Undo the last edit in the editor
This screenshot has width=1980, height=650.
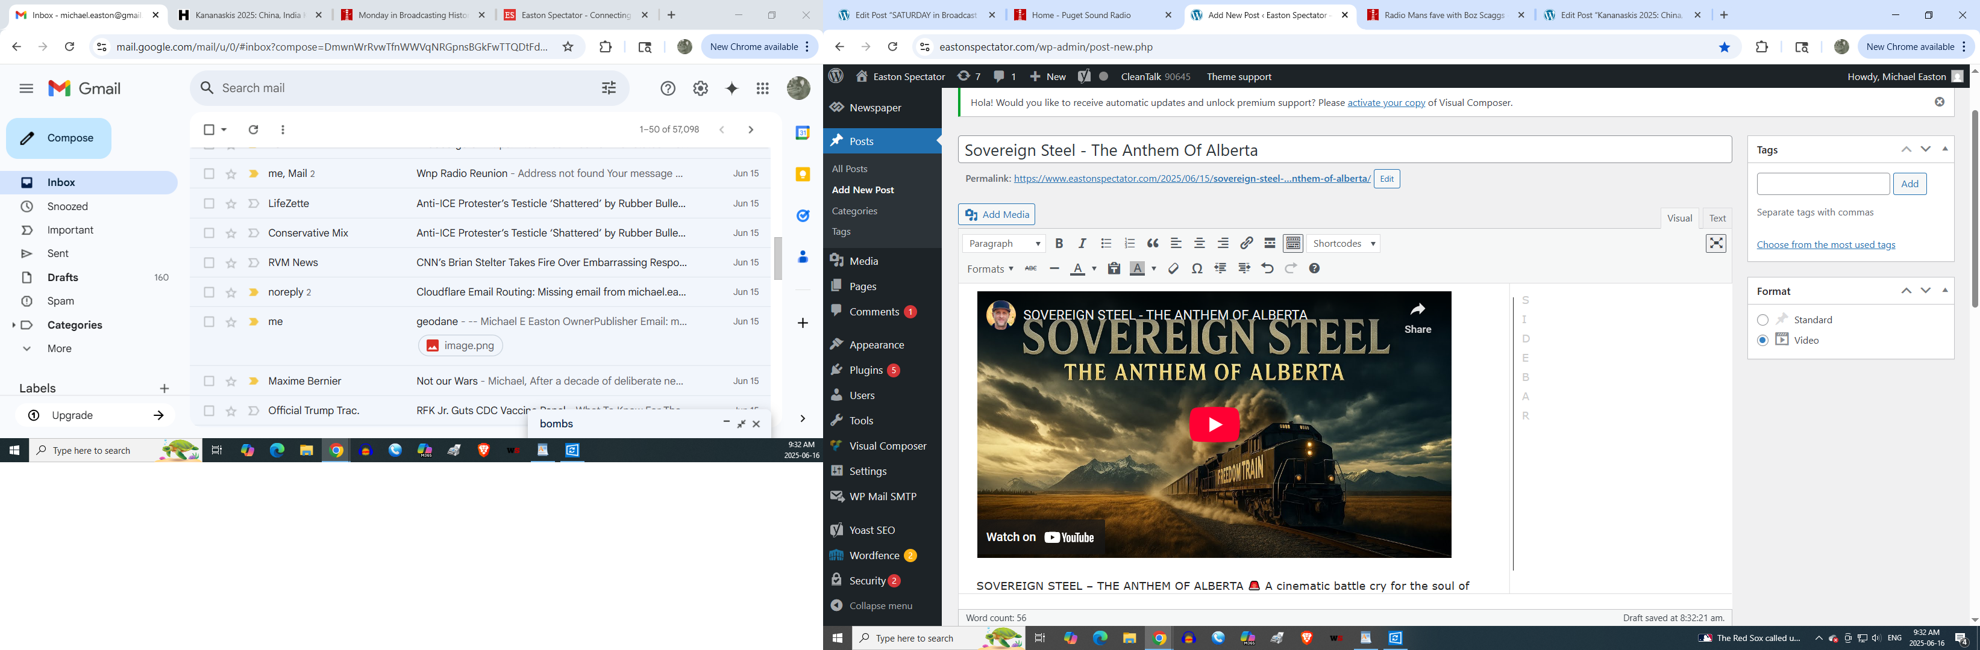[1267, 268]
